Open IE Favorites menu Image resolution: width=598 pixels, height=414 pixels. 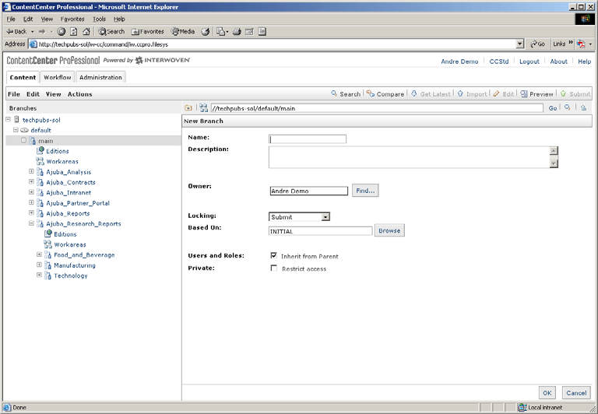coord(72,19)
